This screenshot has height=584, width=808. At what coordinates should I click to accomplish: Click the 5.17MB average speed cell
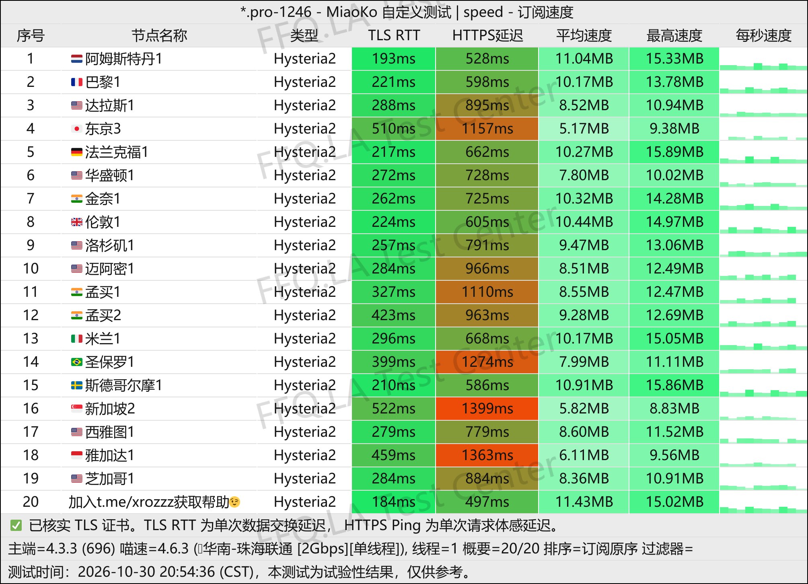[x=584, y=129]
